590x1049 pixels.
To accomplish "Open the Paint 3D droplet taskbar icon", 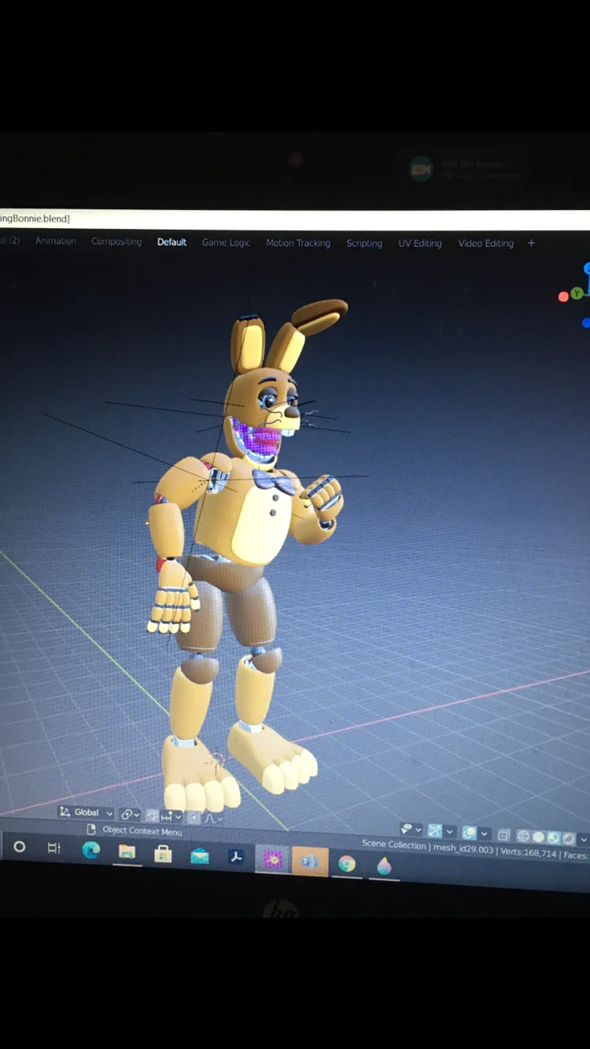I will (384, 866).
